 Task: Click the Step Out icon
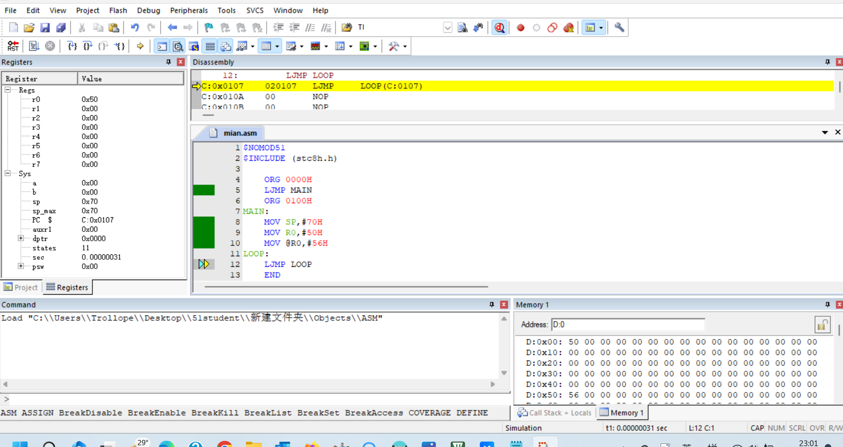103,46
